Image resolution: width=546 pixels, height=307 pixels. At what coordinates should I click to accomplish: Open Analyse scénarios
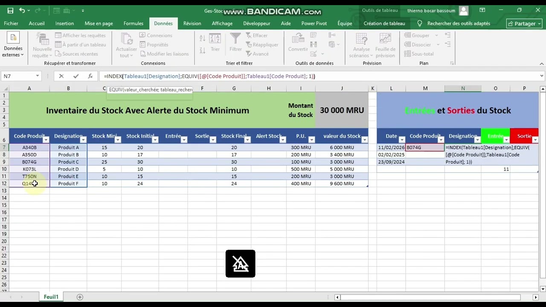[361, 45]
